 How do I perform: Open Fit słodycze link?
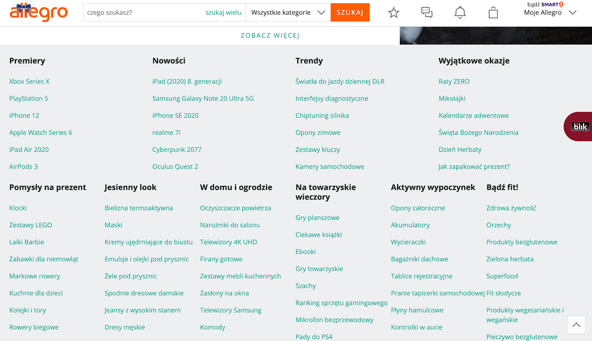point(504,293)
